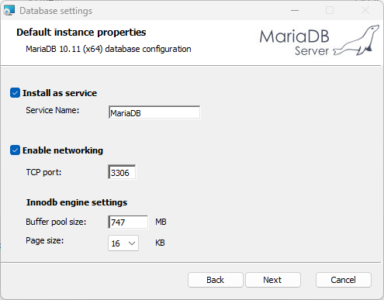This screenshot has height=300, width=384.
Task: Click the MariaDB seal logo
Action: coord(357,40)
